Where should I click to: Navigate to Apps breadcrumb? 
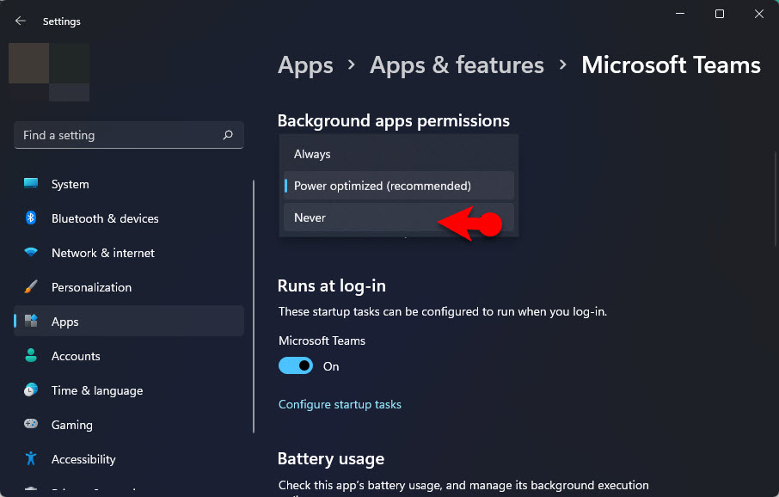click(305, 65)
